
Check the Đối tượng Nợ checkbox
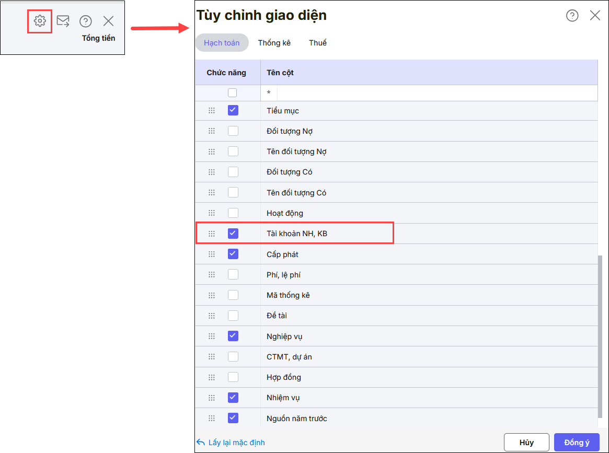[x=233, y=131]
